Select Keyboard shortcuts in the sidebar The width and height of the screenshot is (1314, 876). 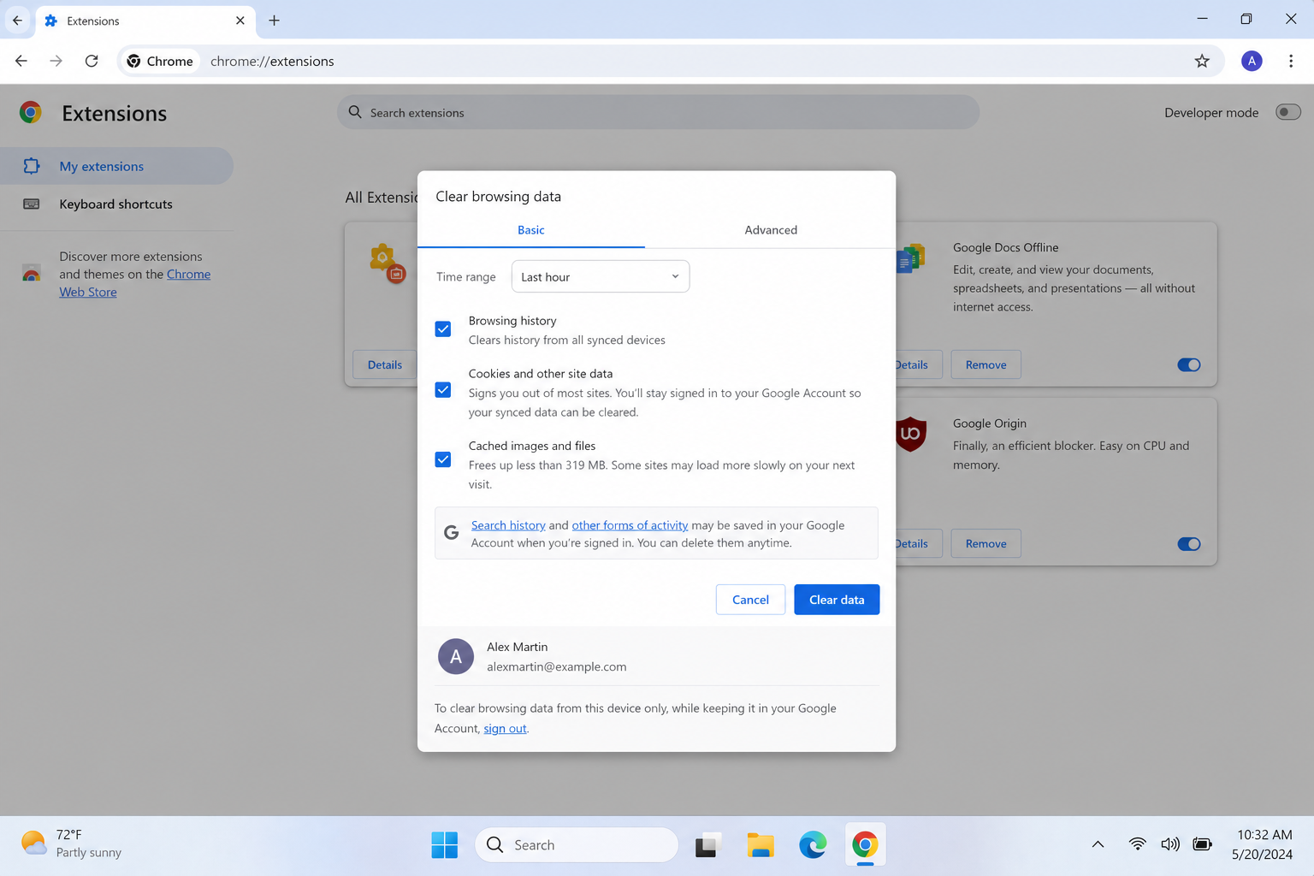(115, 204)
